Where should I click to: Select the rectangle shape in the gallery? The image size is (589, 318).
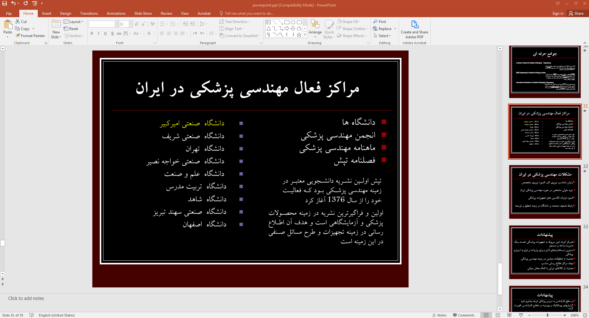(287, 22)
